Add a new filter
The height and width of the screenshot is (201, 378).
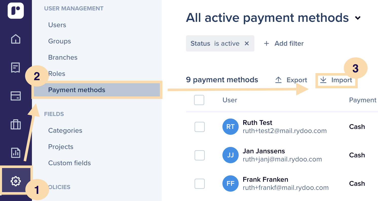pos(284,43)
